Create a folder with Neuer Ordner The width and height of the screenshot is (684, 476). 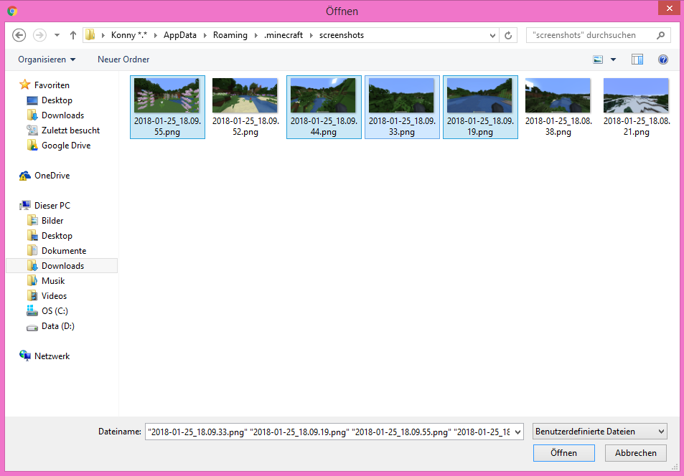(x=123, y=59)
